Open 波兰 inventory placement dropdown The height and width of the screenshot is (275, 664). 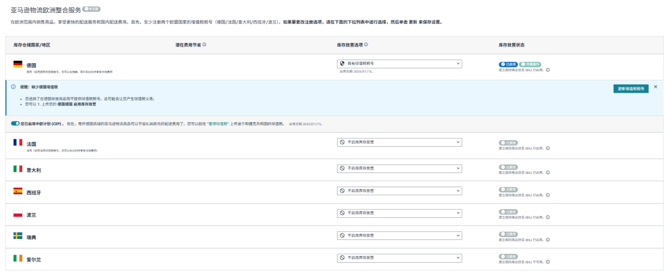(400, 213)
